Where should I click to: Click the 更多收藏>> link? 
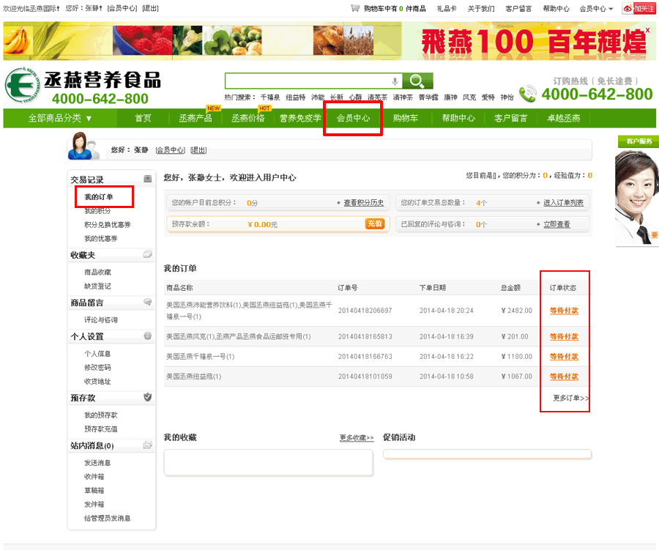[357, 438]
